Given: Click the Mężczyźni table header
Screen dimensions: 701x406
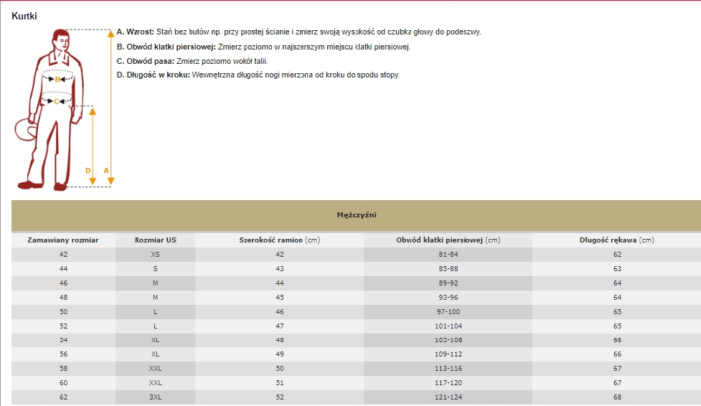Looking at the screenshot, I should (x=357, y=215).
